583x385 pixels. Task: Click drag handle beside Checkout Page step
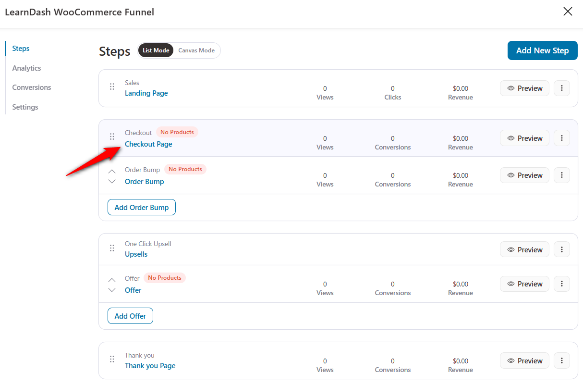click(x=112, y=137)
